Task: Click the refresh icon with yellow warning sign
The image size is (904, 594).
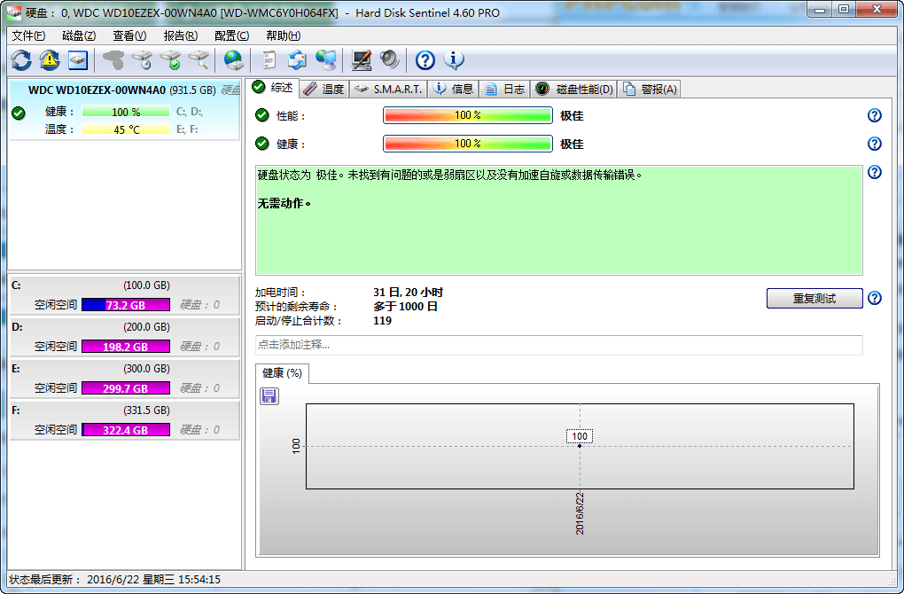Action: (50, 60)
